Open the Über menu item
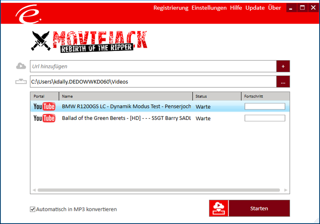The image size is (320, 224). coord(274,8)
